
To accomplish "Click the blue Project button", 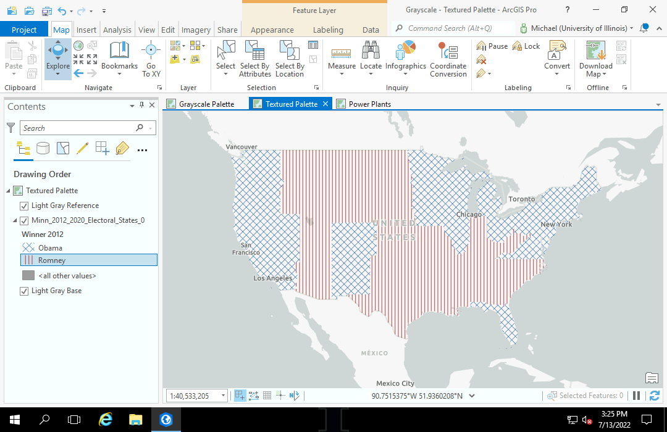I will coord(24,30).
